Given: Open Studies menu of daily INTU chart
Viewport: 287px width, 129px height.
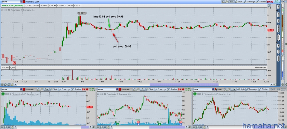Looking at the screenshot, I should click(172, 89).
